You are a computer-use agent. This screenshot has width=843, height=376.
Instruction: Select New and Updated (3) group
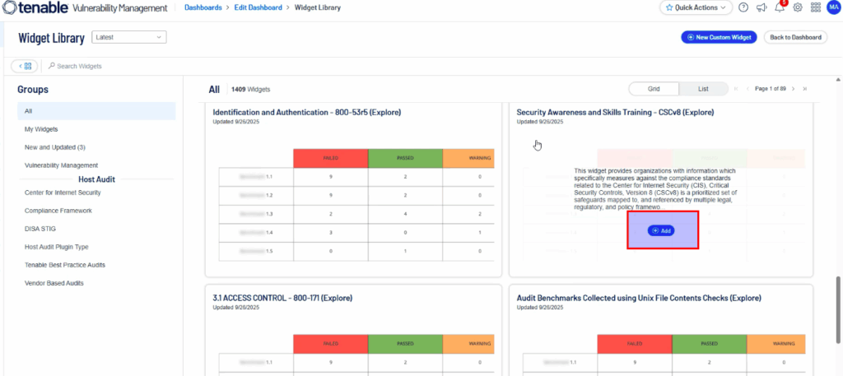[55, 147]
